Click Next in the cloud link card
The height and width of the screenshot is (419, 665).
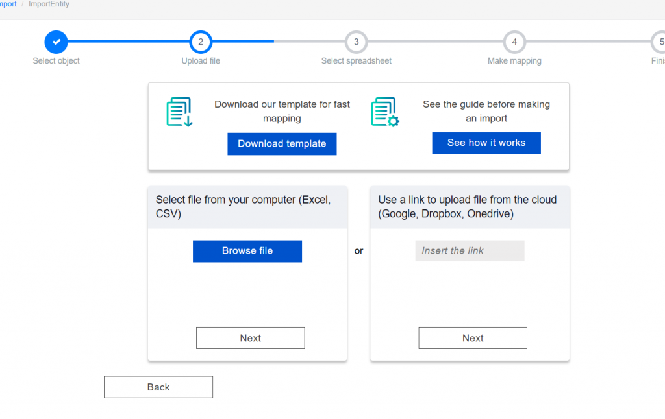click(473, 338)
